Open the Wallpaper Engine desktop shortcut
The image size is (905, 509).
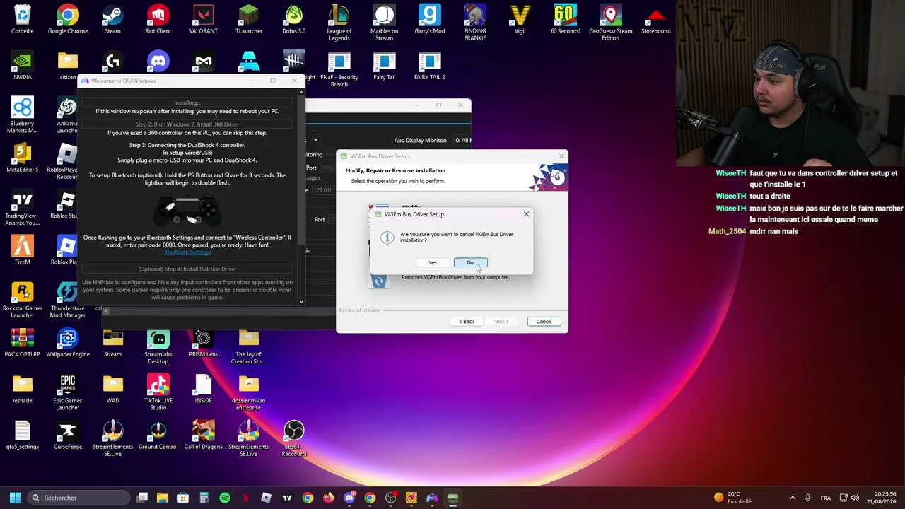pyautogui.click(x=68, y=343)
